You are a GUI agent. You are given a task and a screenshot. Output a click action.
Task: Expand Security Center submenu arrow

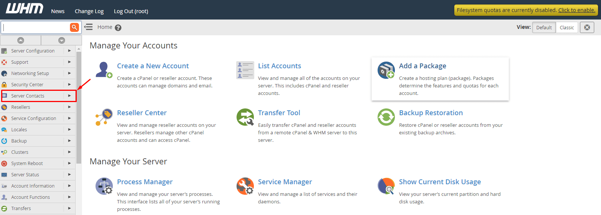pyautogui.click(x=70, y=84)
